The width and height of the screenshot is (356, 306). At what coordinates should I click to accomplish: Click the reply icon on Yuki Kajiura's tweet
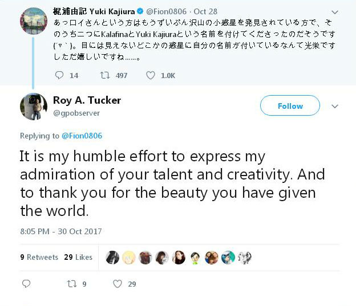(x=59, y=75)
